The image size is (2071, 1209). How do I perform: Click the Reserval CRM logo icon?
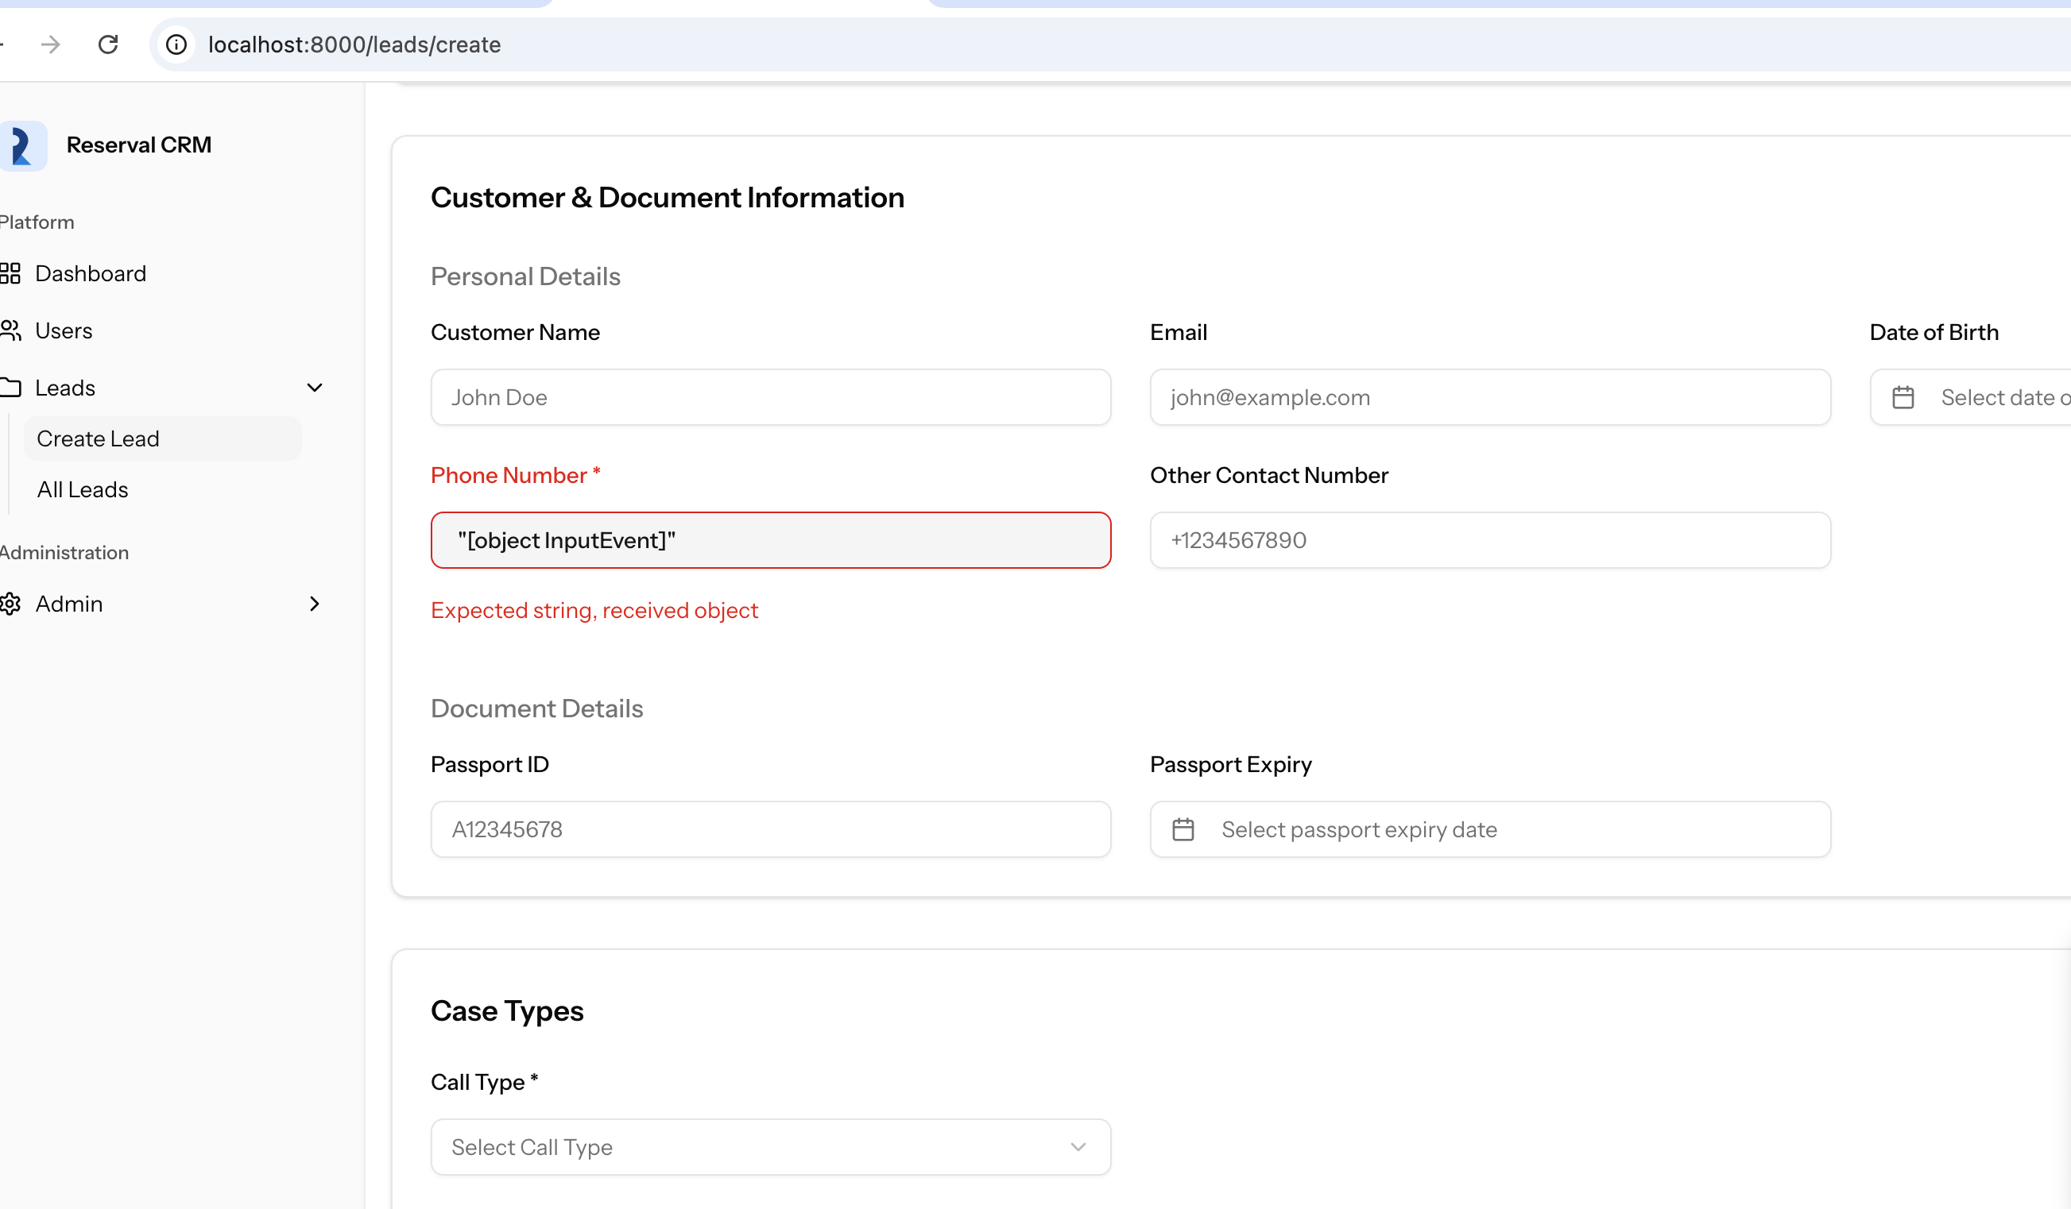(22, 145)
